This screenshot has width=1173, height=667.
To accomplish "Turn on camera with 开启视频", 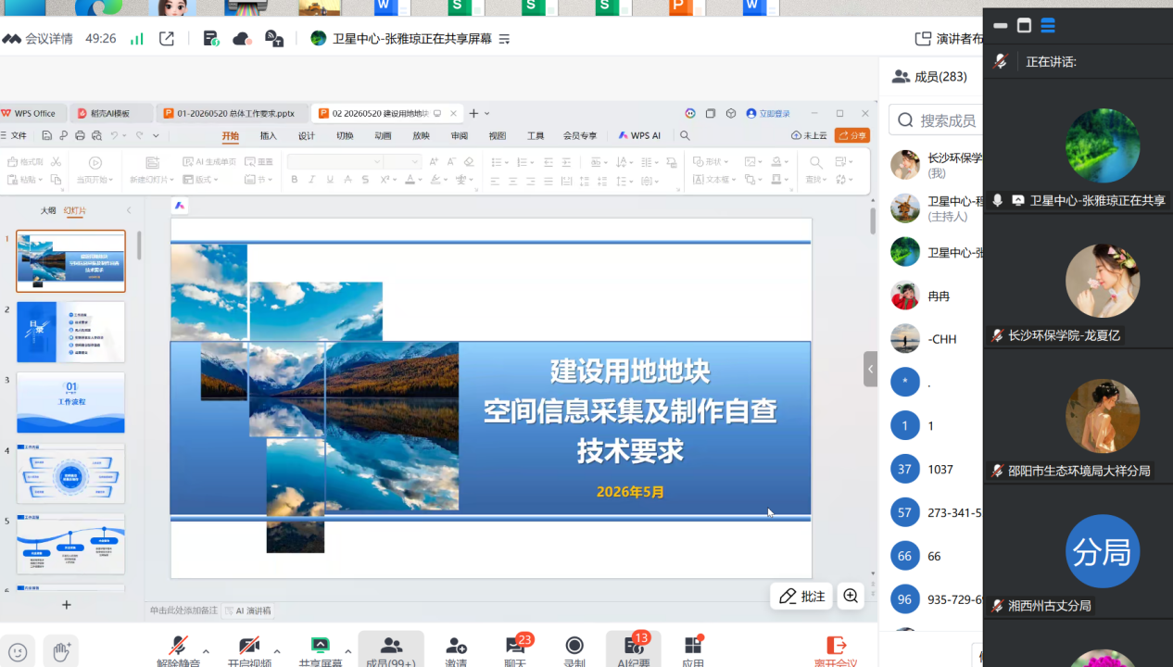I will pos(249,650).
